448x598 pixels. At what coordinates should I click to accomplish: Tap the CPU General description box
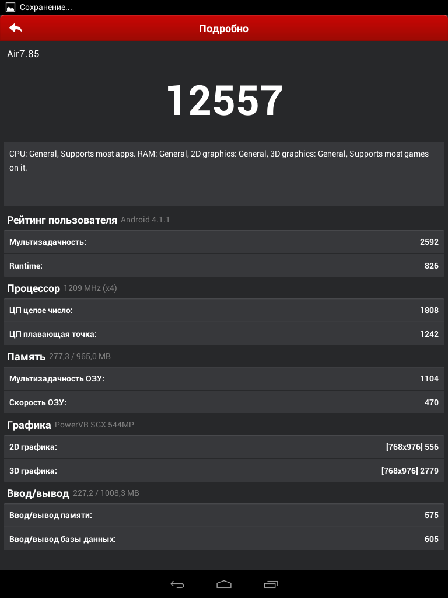tap(224, 174)
